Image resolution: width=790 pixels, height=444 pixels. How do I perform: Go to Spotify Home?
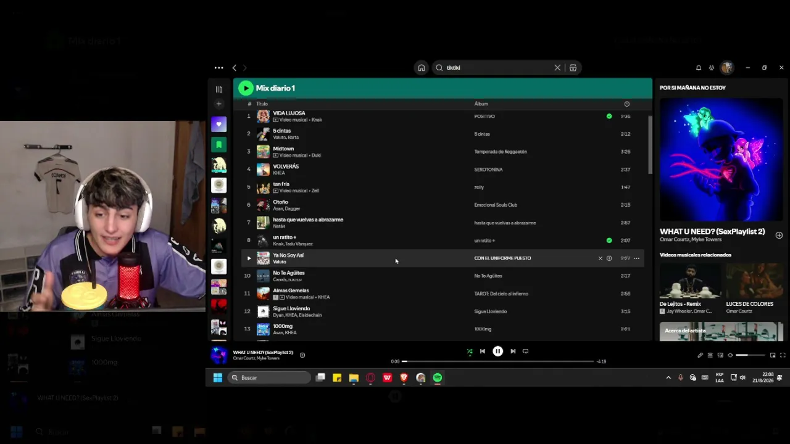coord(422,68)
